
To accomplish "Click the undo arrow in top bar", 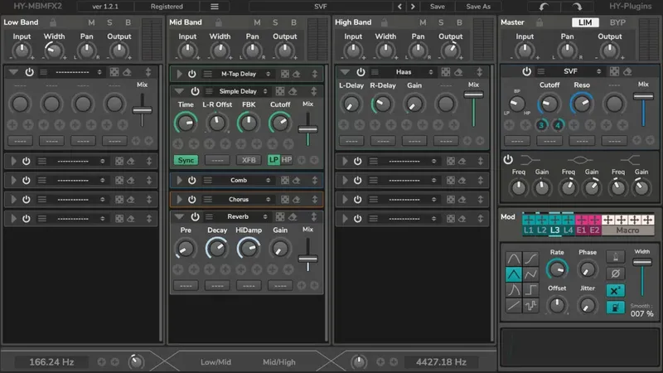I will (543, 7).
